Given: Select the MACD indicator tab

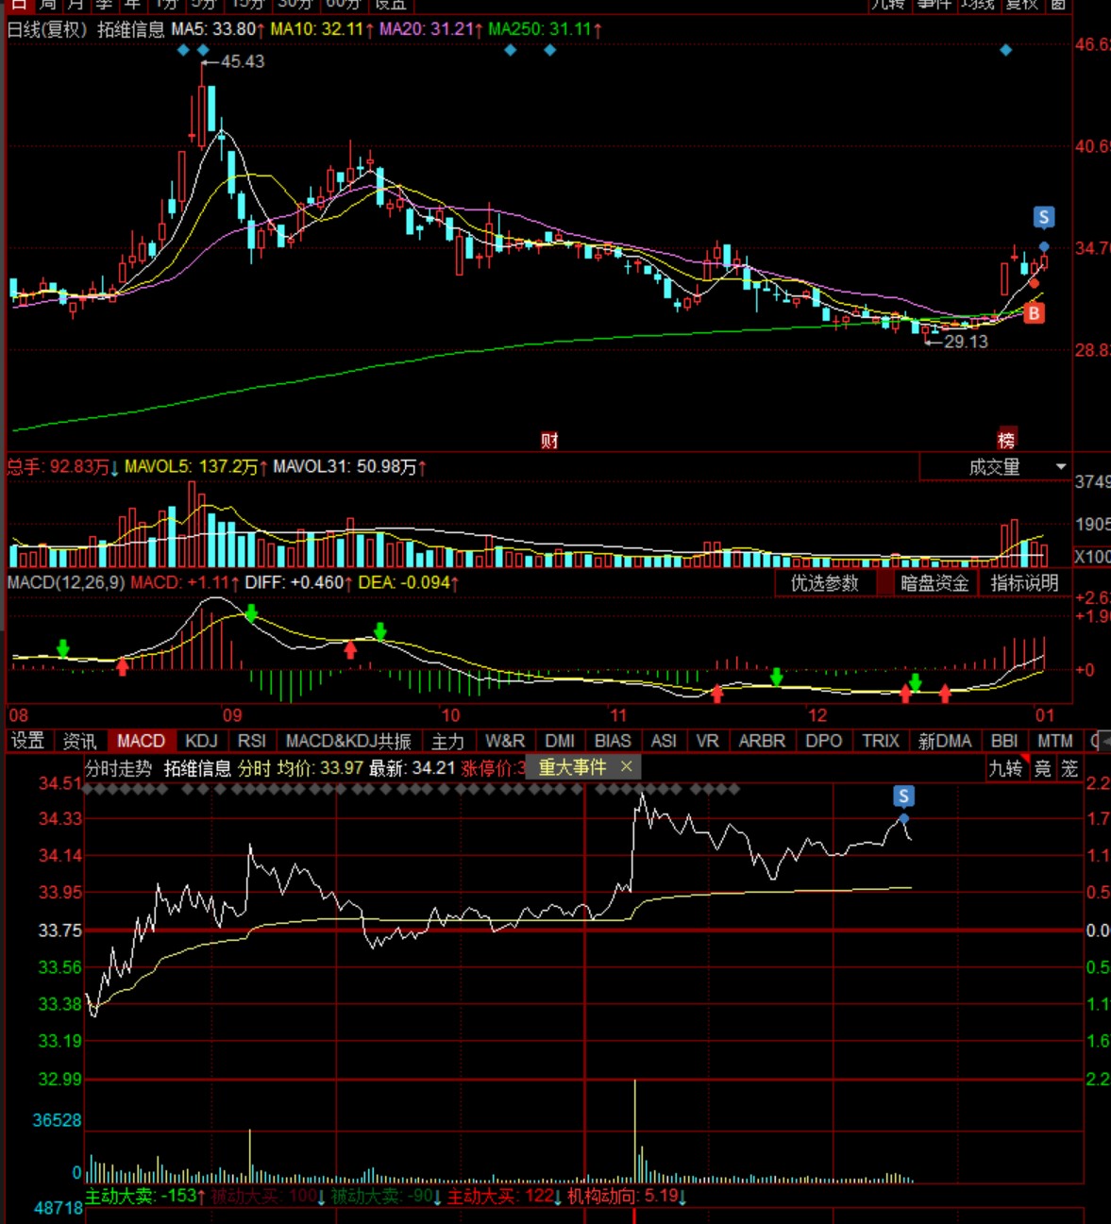Looking at the screenshot, I should pos(141,742).
